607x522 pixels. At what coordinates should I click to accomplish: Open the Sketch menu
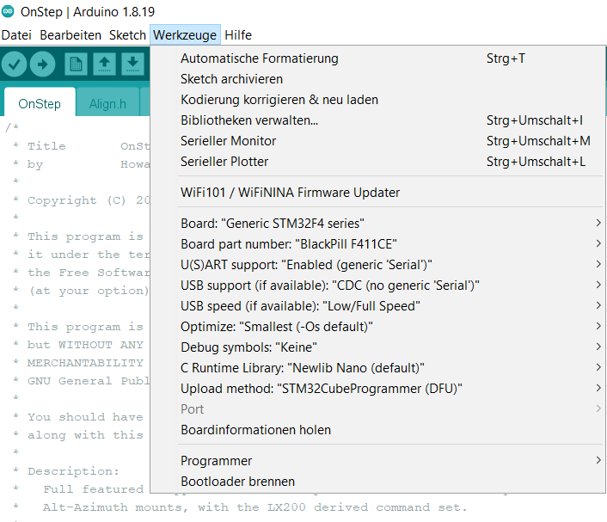[127, 35]
